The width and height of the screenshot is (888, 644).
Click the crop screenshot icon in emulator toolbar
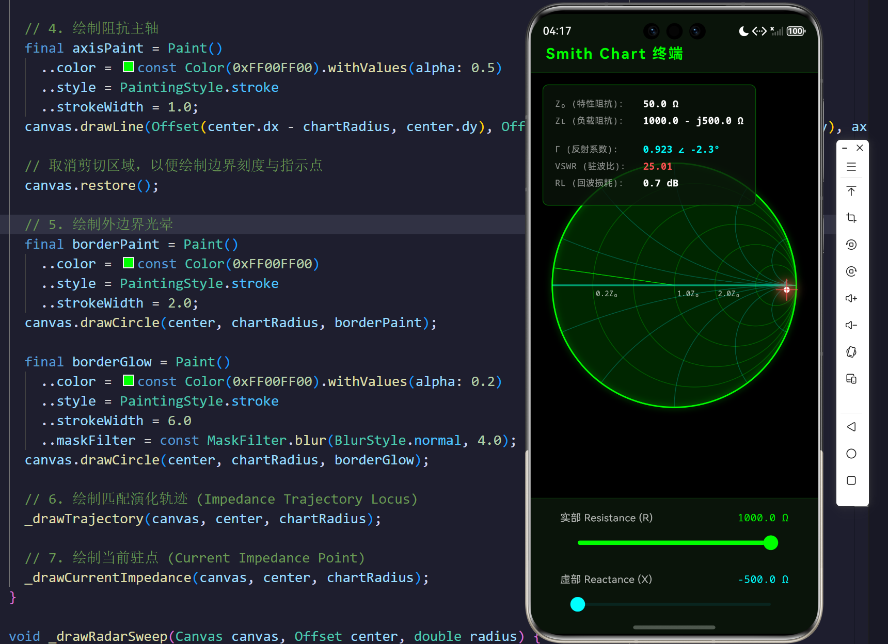(851, 218)
